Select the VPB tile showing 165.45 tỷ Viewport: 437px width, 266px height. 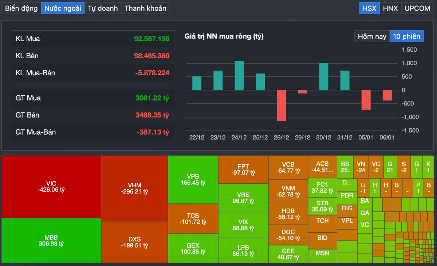[x=193, y=179]
